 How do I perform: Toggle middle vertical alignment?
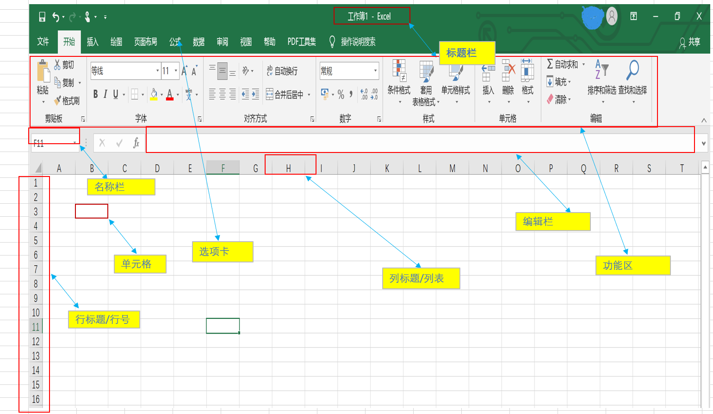coord(222,71)
